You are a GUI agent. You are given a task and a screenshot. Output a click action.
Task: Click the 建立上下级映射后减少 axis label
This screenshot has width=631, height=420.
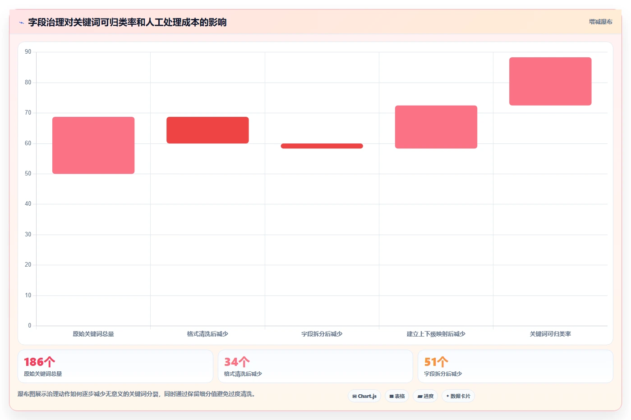[436, 334]
